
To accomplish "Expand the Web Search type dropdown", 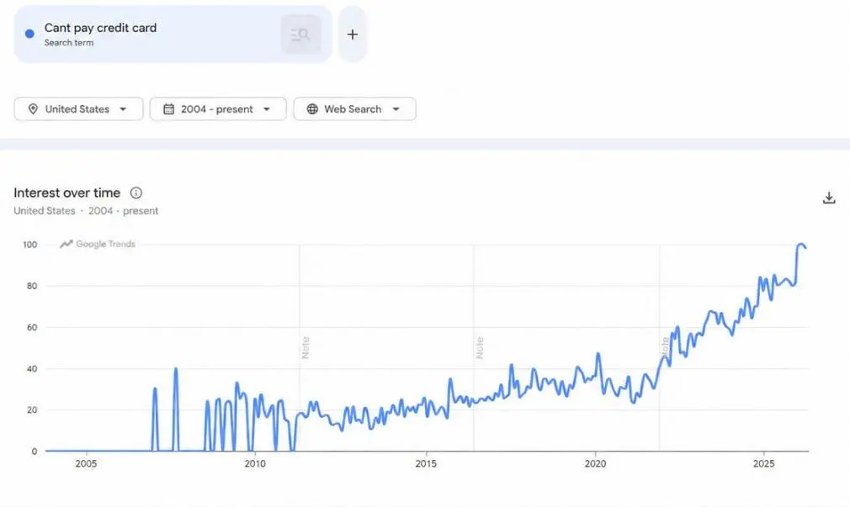I will pos(354,108).
